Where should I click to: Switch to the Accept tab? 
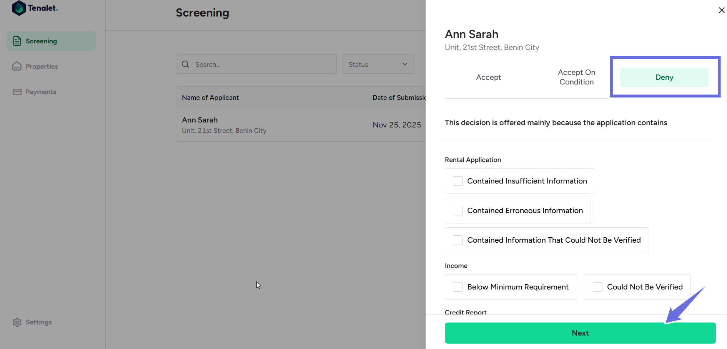coord(488,77)
